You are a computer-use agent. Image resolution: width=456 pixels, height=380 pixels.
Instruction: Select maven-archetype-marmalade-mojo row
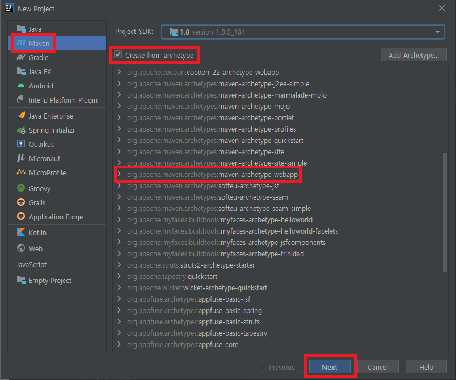coord(280,95)
